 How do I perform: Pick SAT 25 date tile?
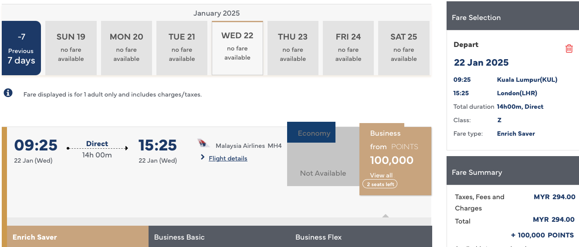coord(404,48)
